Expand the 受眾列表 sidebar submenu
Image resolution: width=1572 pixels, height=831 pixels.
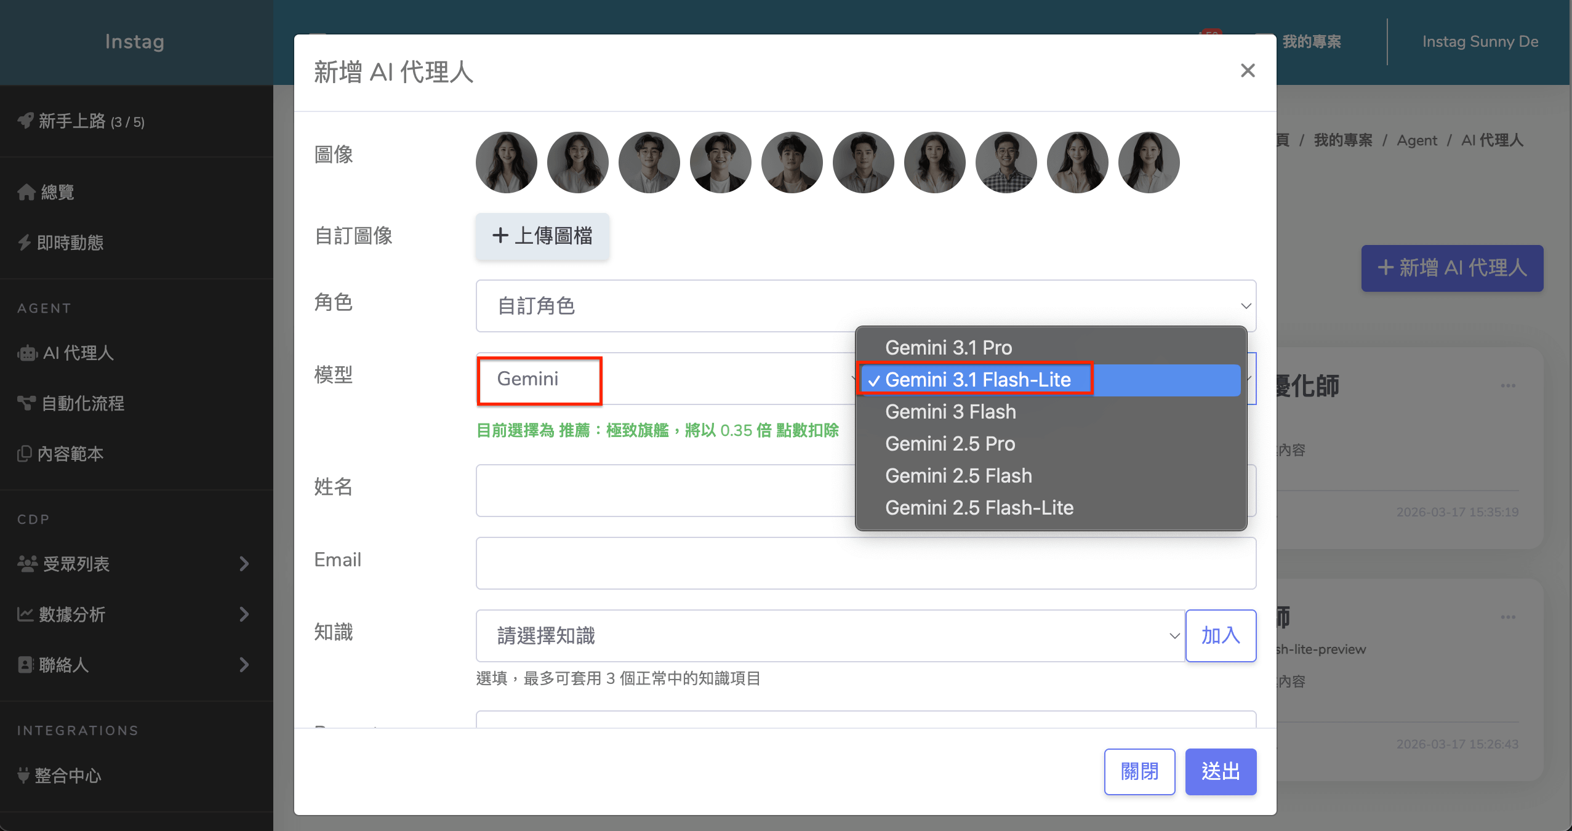244,564
